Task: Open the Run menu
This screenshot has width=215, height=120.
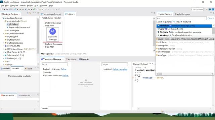Action: click(x=36, y=6)
